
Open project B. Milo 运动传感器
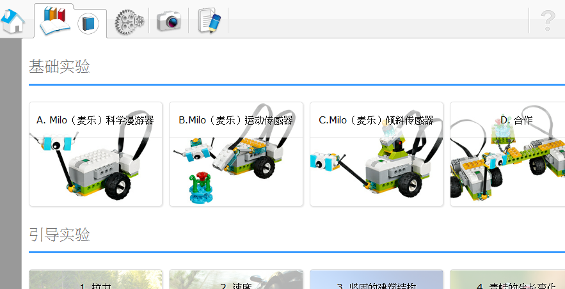[x=236, y=154]
